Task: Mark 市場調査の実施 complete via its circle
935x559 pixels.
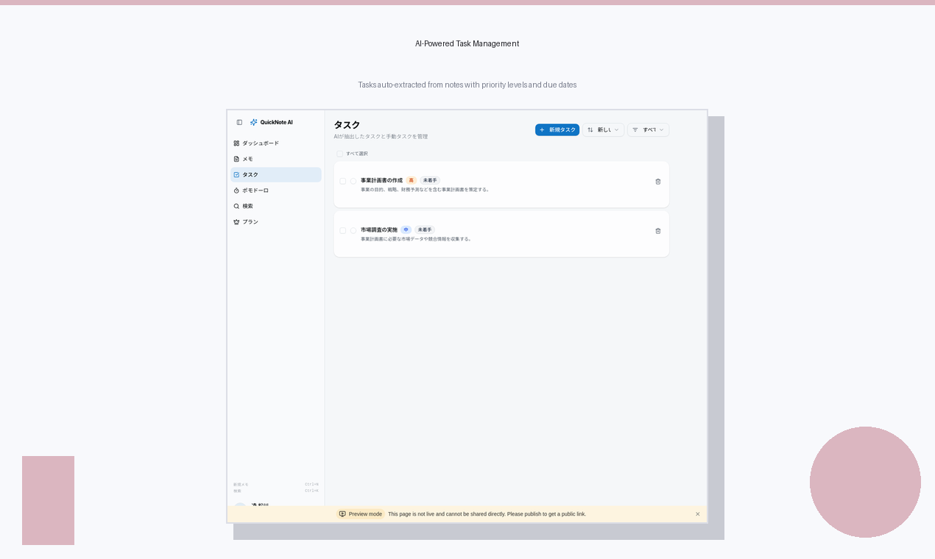Action: pyautogui.click(x=353, y=230)
